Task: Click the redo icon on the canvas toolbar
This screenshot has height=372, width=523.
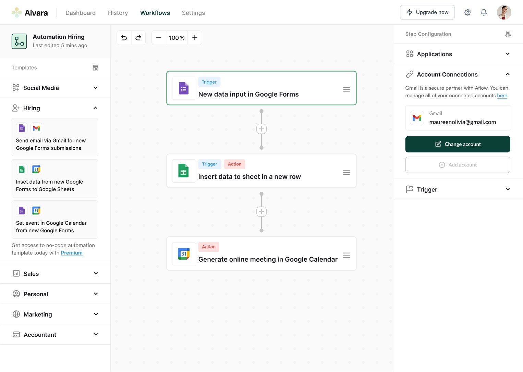Action: click(x=138, y=38)
